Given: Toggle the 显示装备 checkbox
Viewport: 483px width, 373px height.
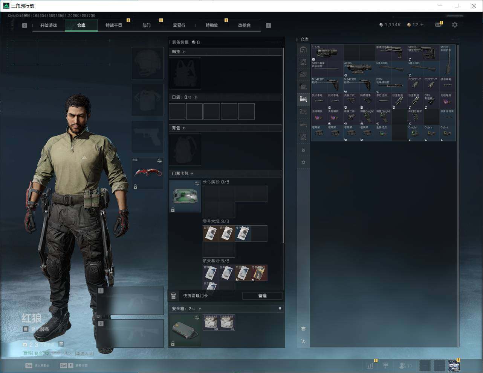Looking at the screenshot, I should click(x=26, y=329).
